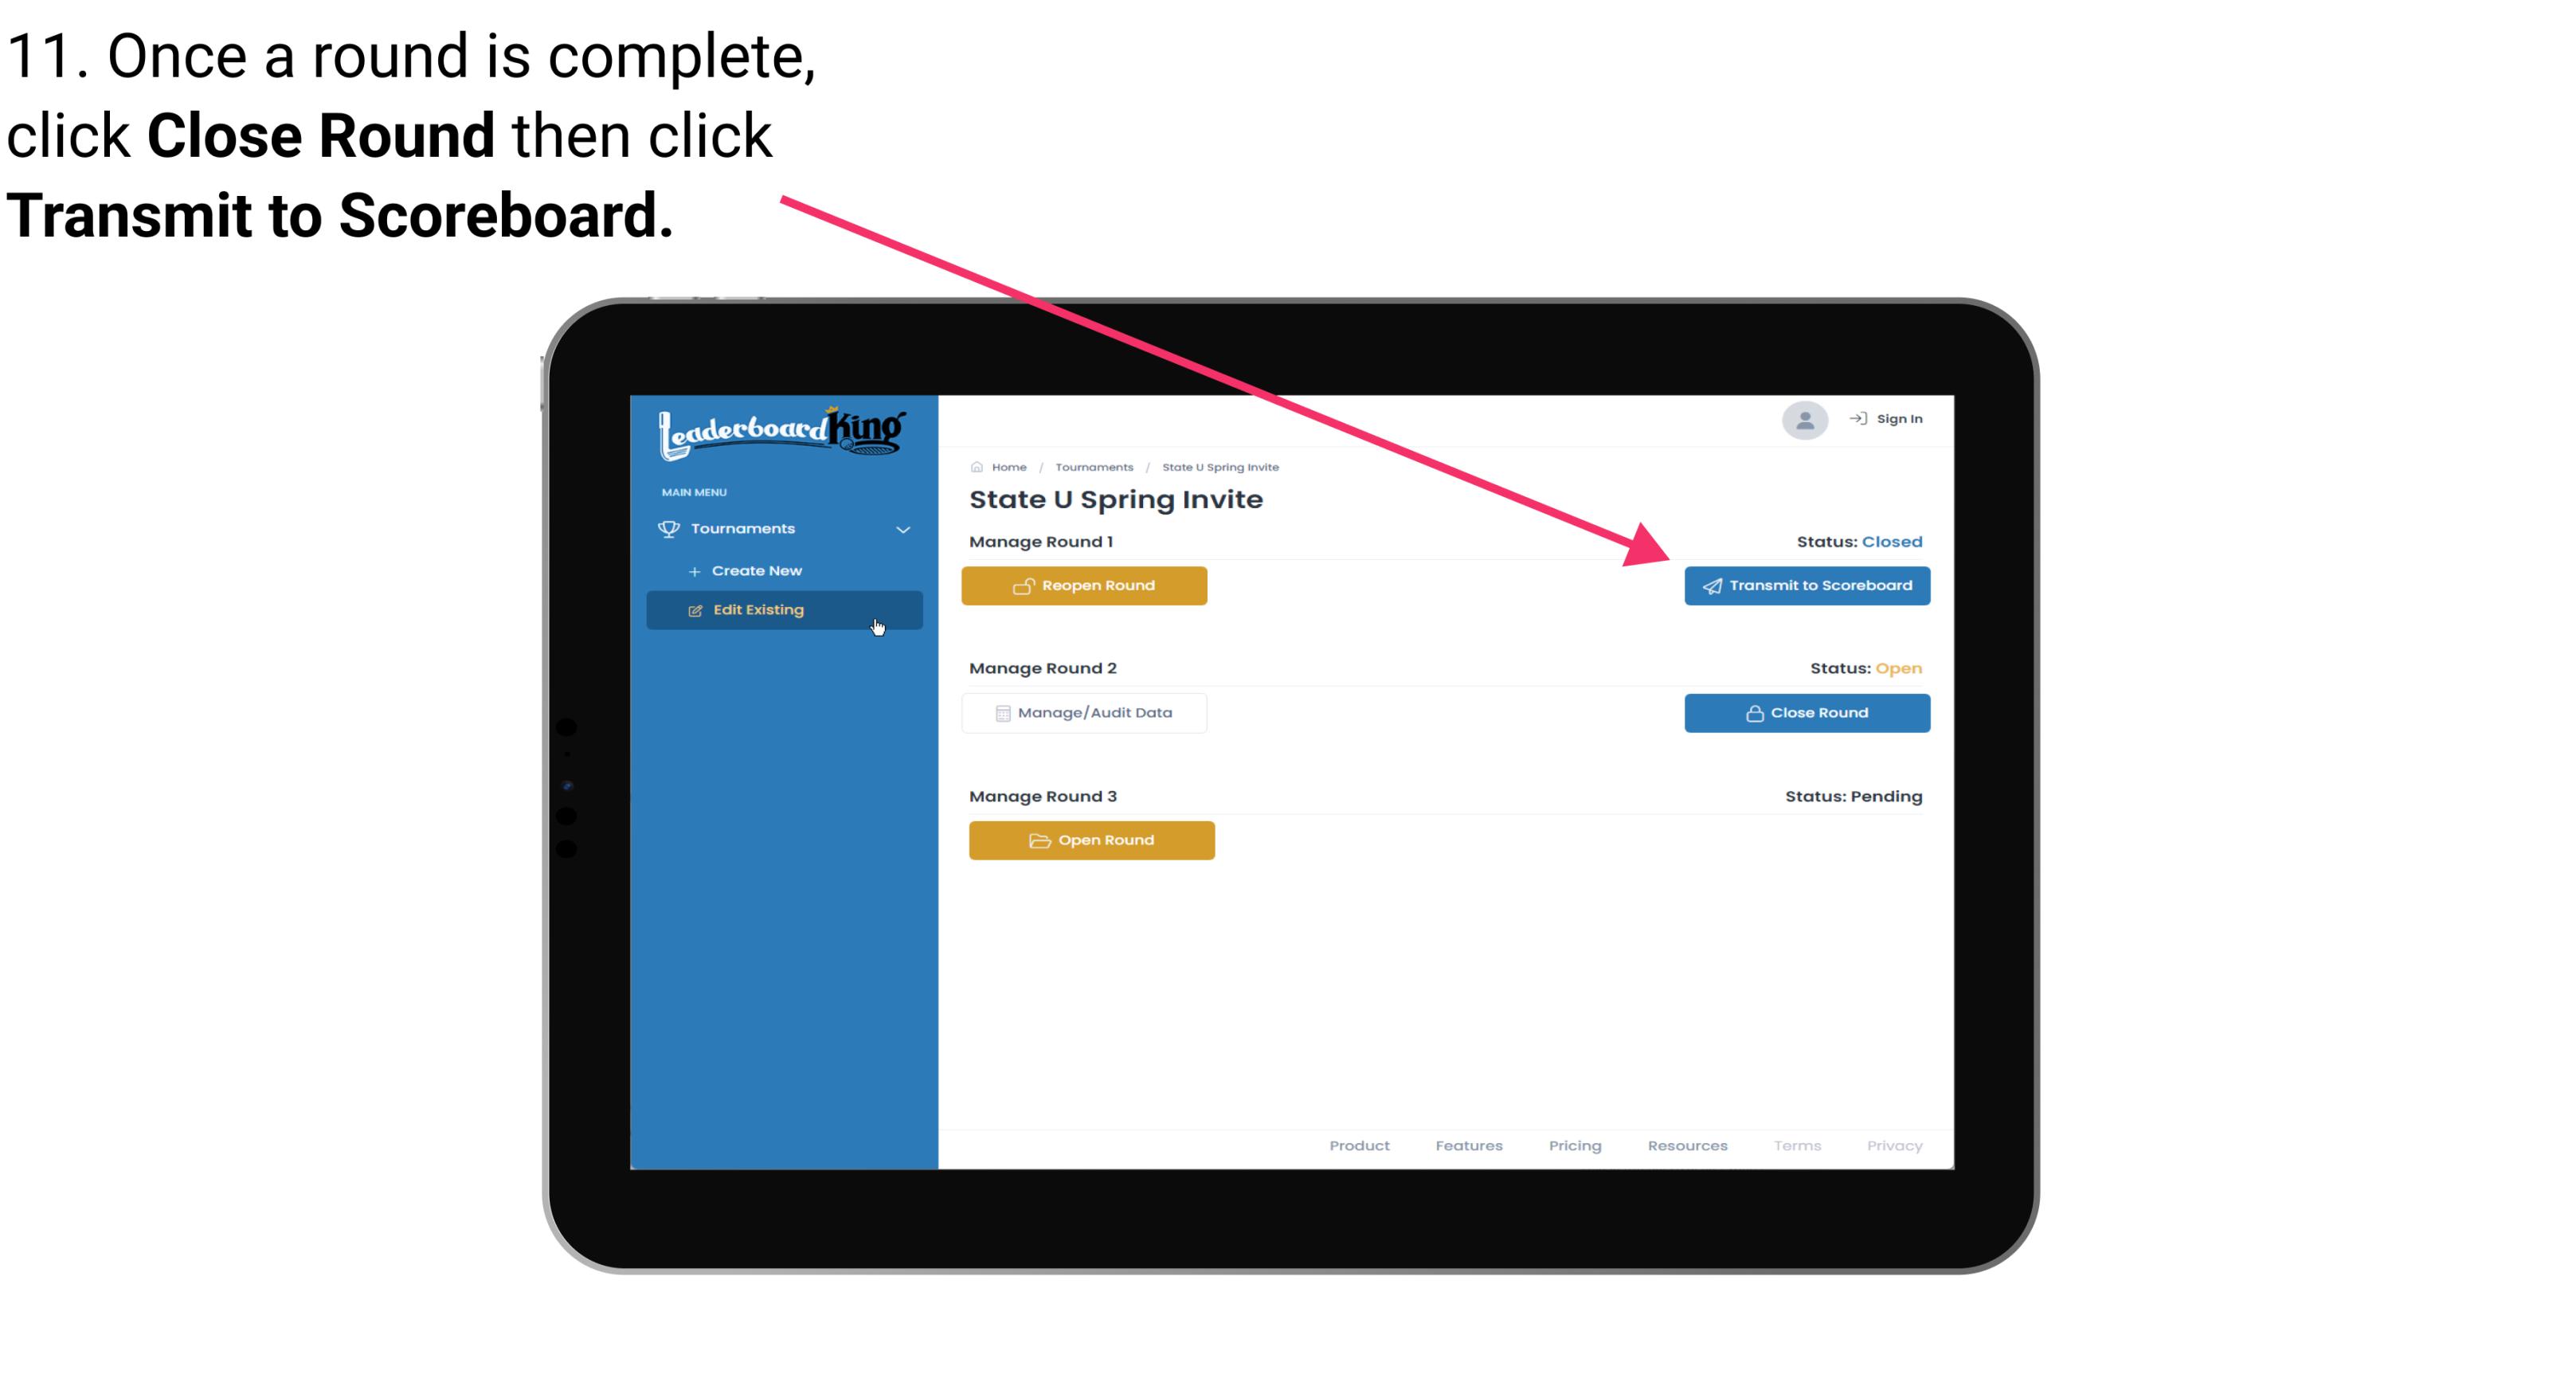
Task: Click the Reopen Round button for Round 1
Action: coord(1086,585)
